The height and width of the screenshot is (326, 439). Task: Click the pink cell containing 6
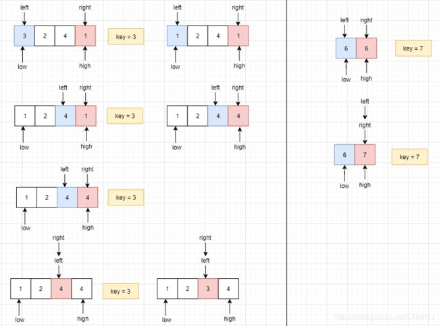366,48
